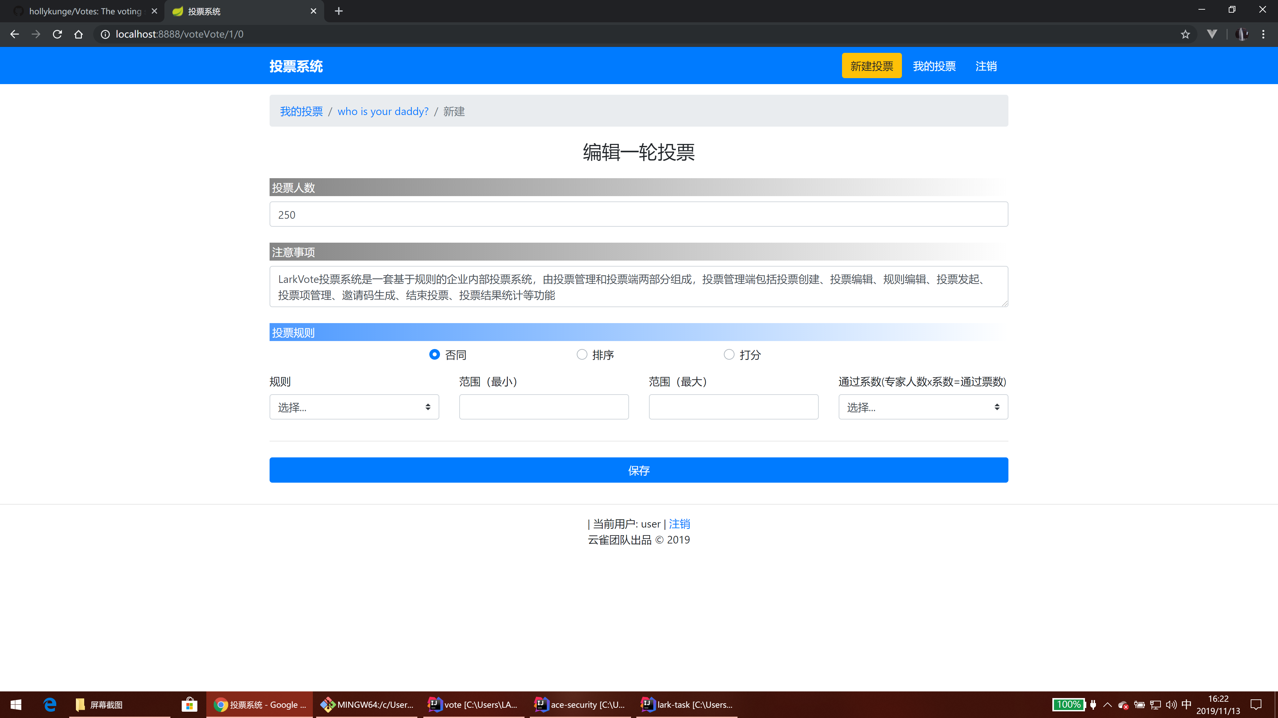Open the Windows Start menu
This screenshot has height=718, width=1278.
coord(16,704)
